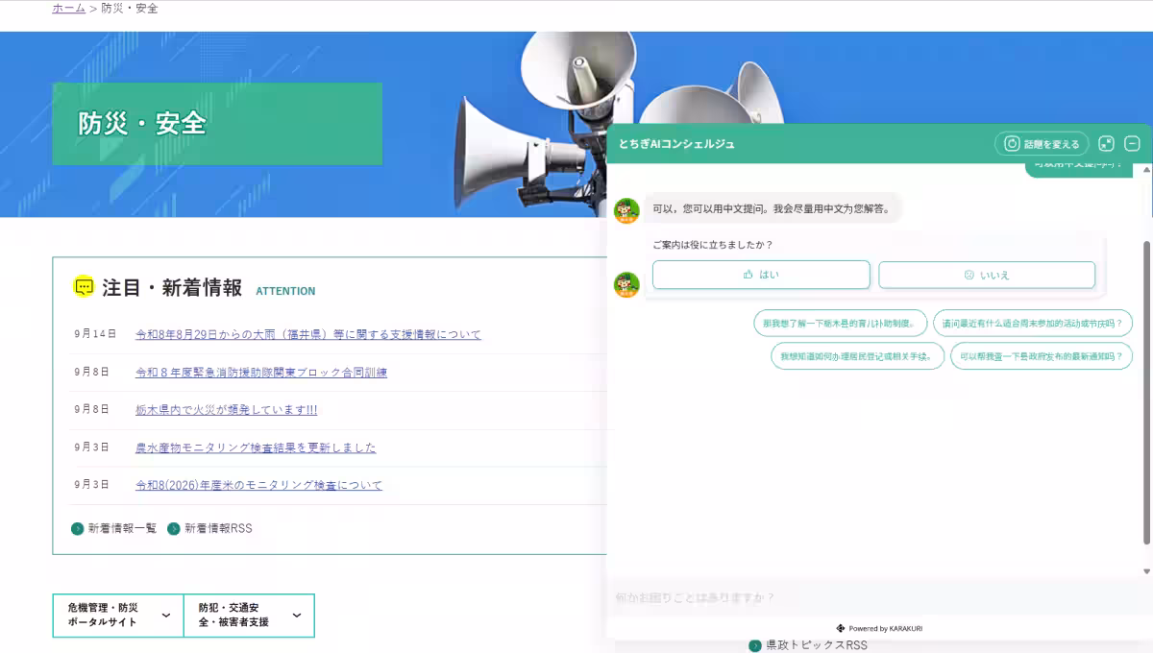The width and height of the screenshot is (1153, 653).
Task: Click the chat scrollbar thumb
Action: tap(1145, 392)
